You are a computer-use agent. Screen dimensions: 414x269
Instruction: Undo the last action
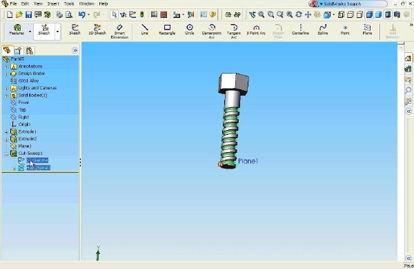pyautogui.click(x=82, y=14)
